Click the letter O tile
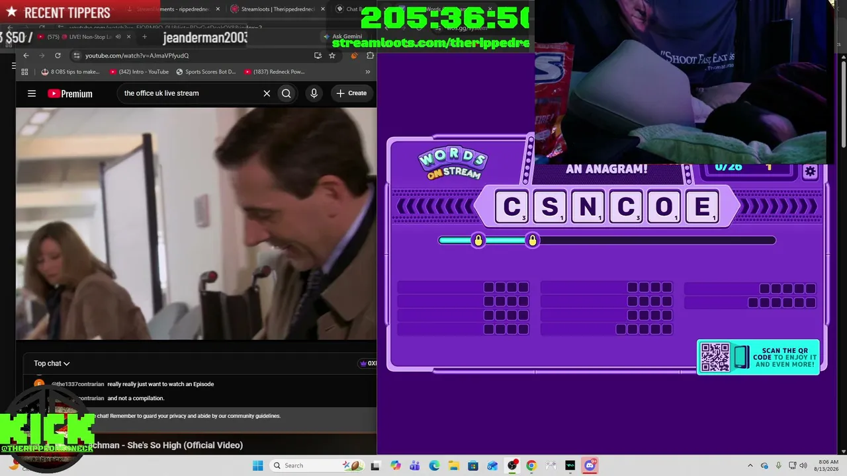This screenshot has width=847, height=476. coord(664,207)
